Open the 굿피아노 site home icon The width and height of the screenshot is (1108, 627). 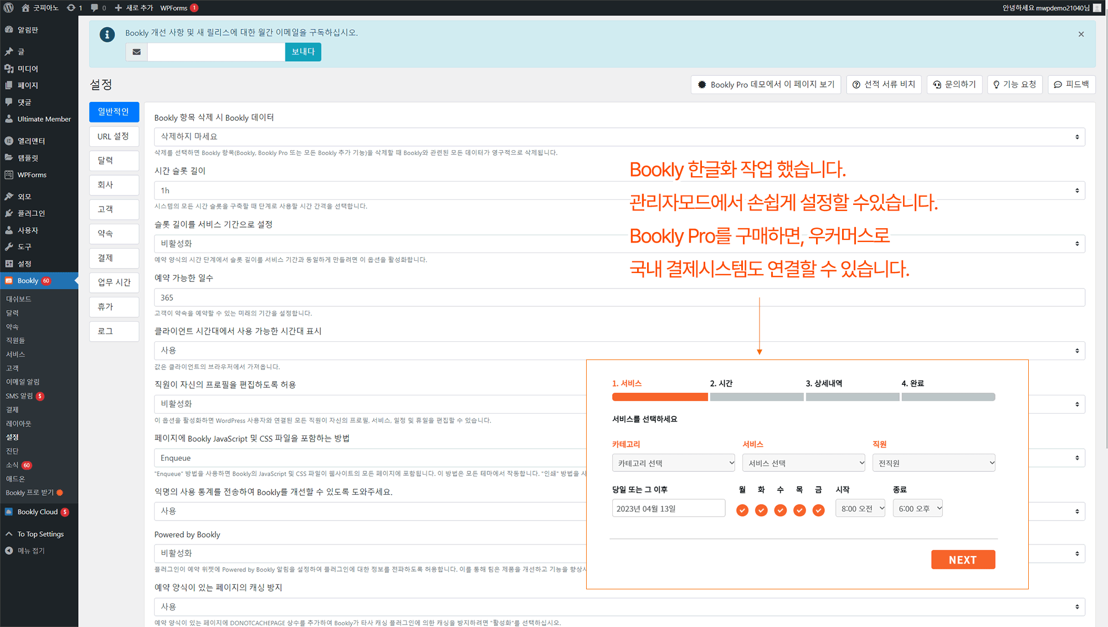click(x=25, y=8)
